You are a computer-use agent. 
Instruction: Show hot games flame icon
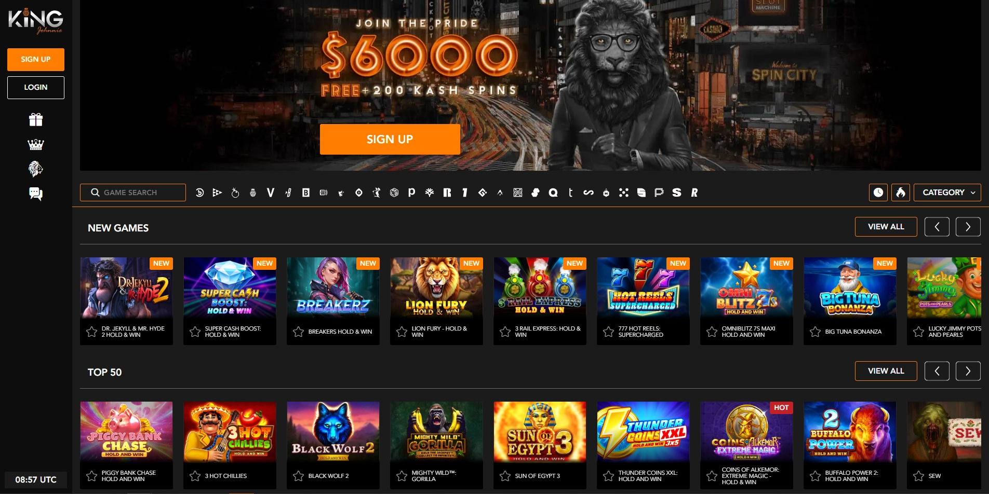901,193
